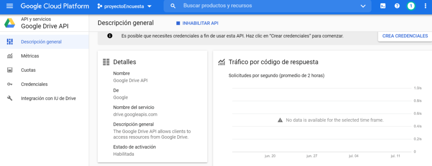Click the No data is available message
Image resolution: width=432 pixels, height=166 pixels.
pyautogui.click(x=335, y=120)
